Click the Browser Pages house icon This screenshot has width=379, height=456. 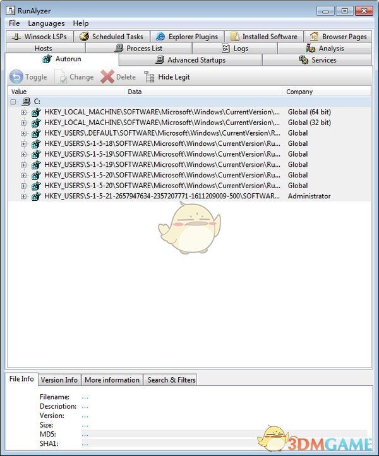click(x=314, y=37)
